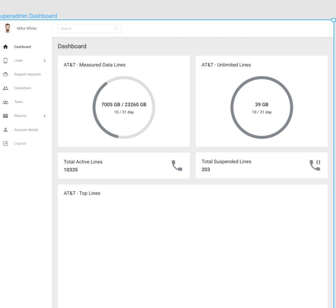Open Account details page
This screenshot has height=308, width=336.
[x=26, y=130]
